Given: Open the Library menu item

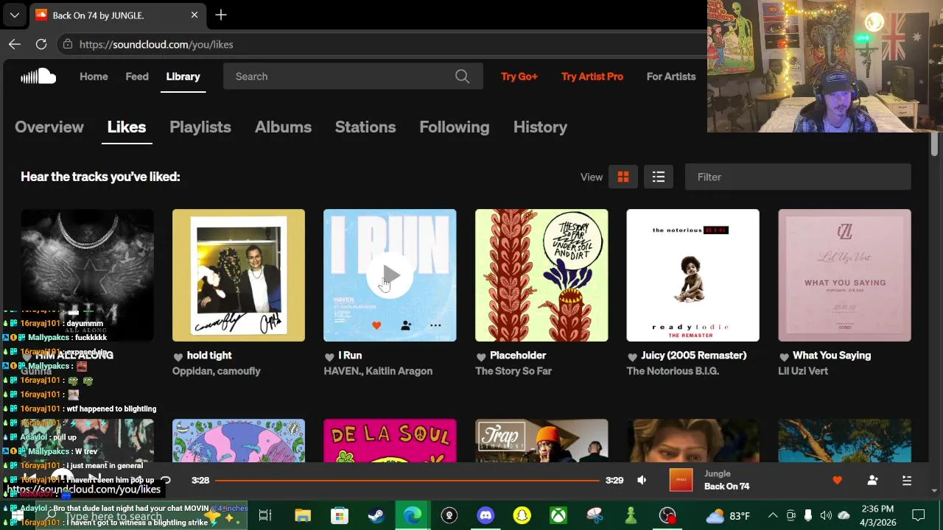Looking at the screenshot, I should point(183,77).
